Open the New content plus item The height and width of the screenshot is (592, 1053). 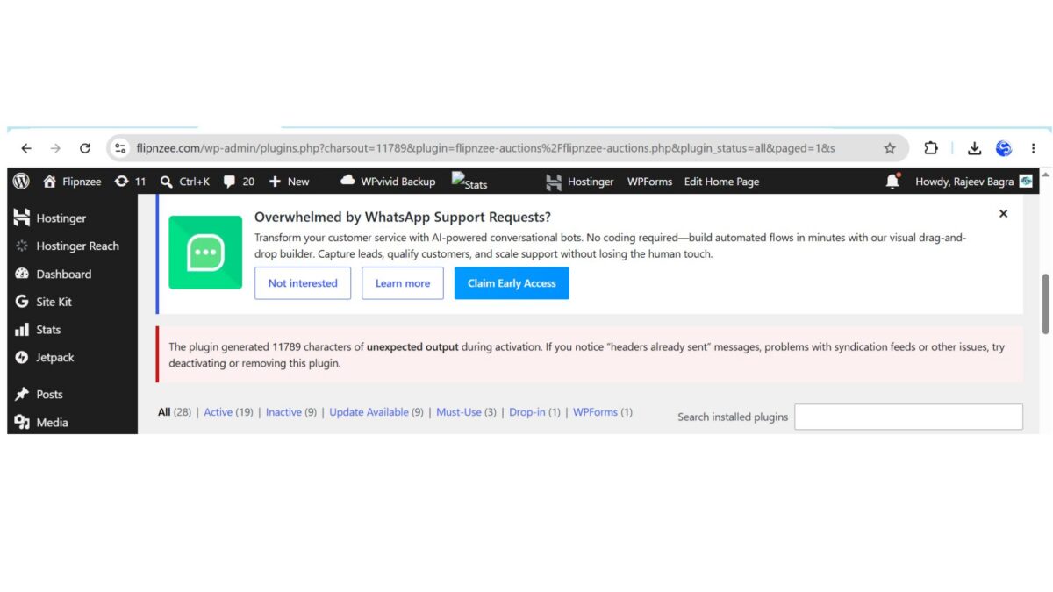289,182
